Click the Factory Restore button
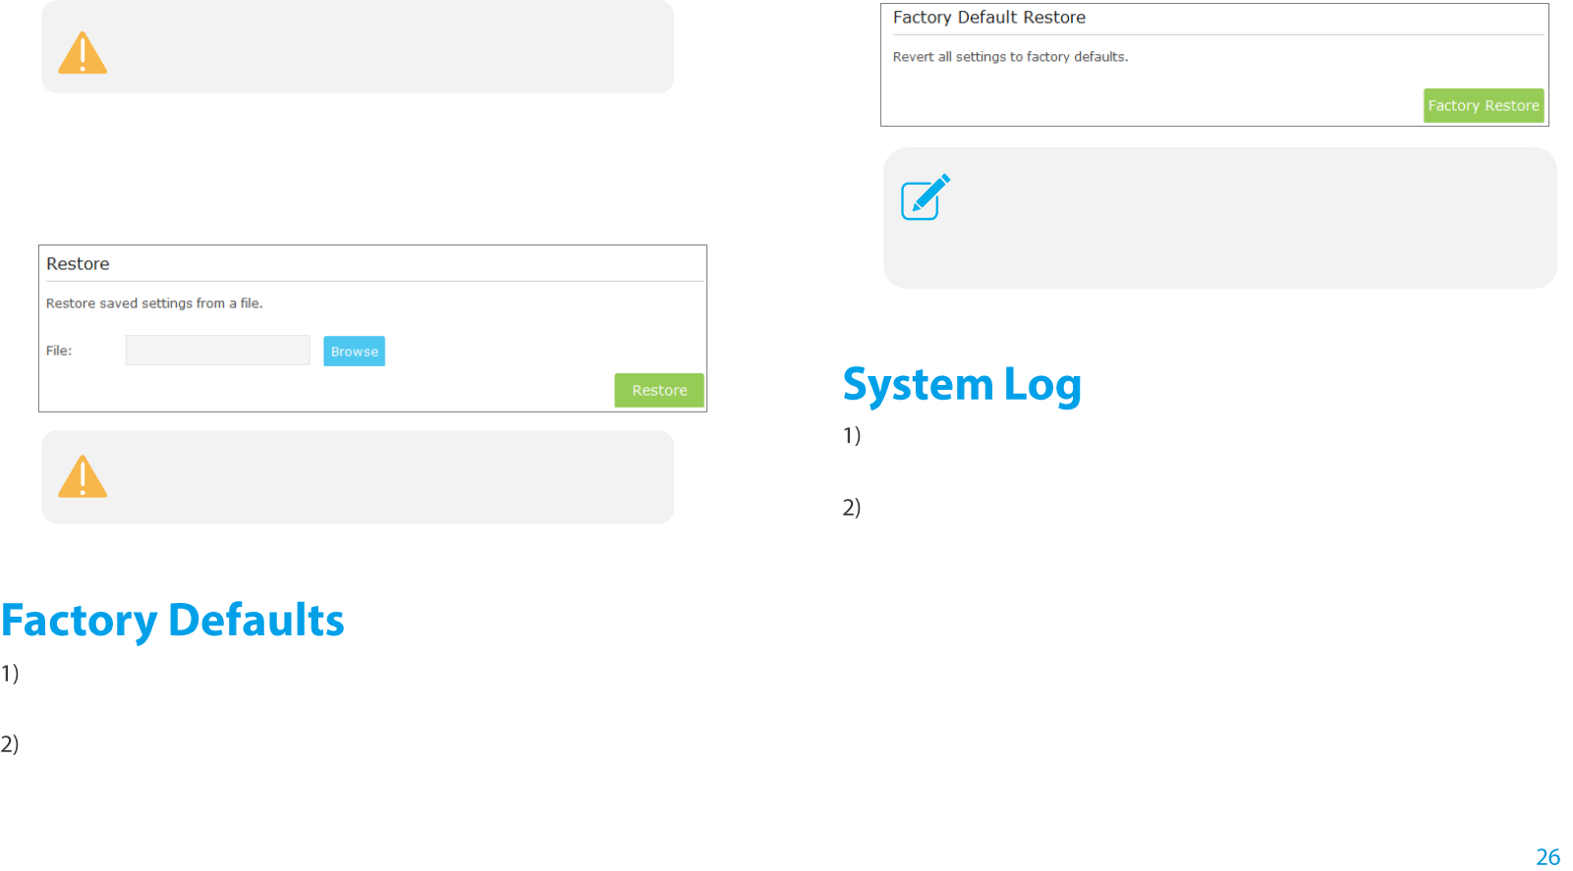This screenshot has height=871, width=1573. [x=1484, y=106]
